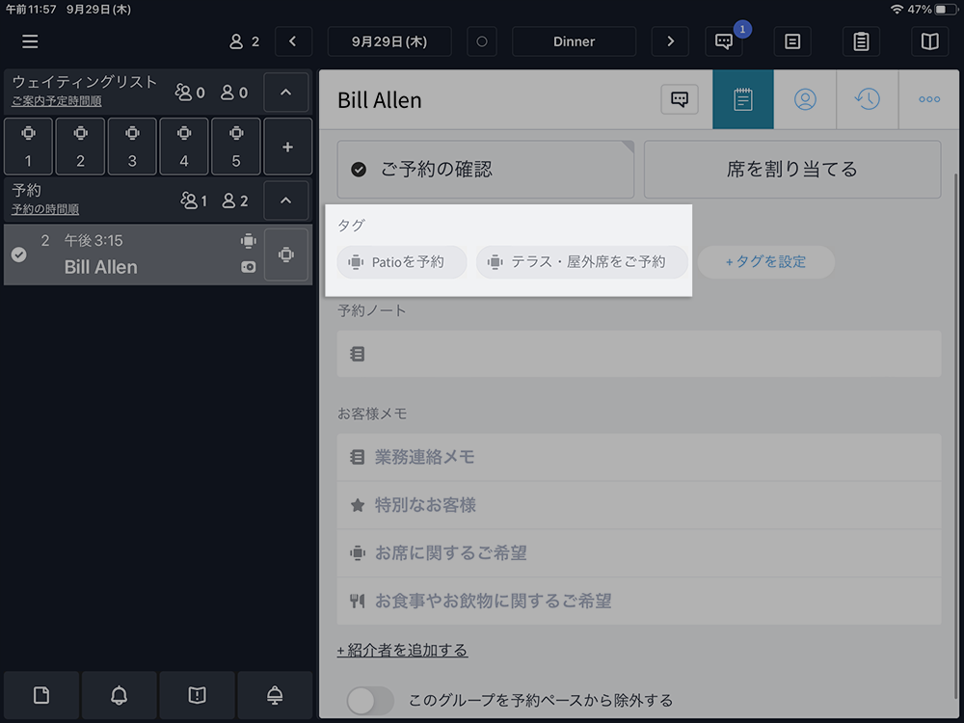Open the book icon in top bar
The height and width of the screenshot is (723, 964).
pos(929,41)
